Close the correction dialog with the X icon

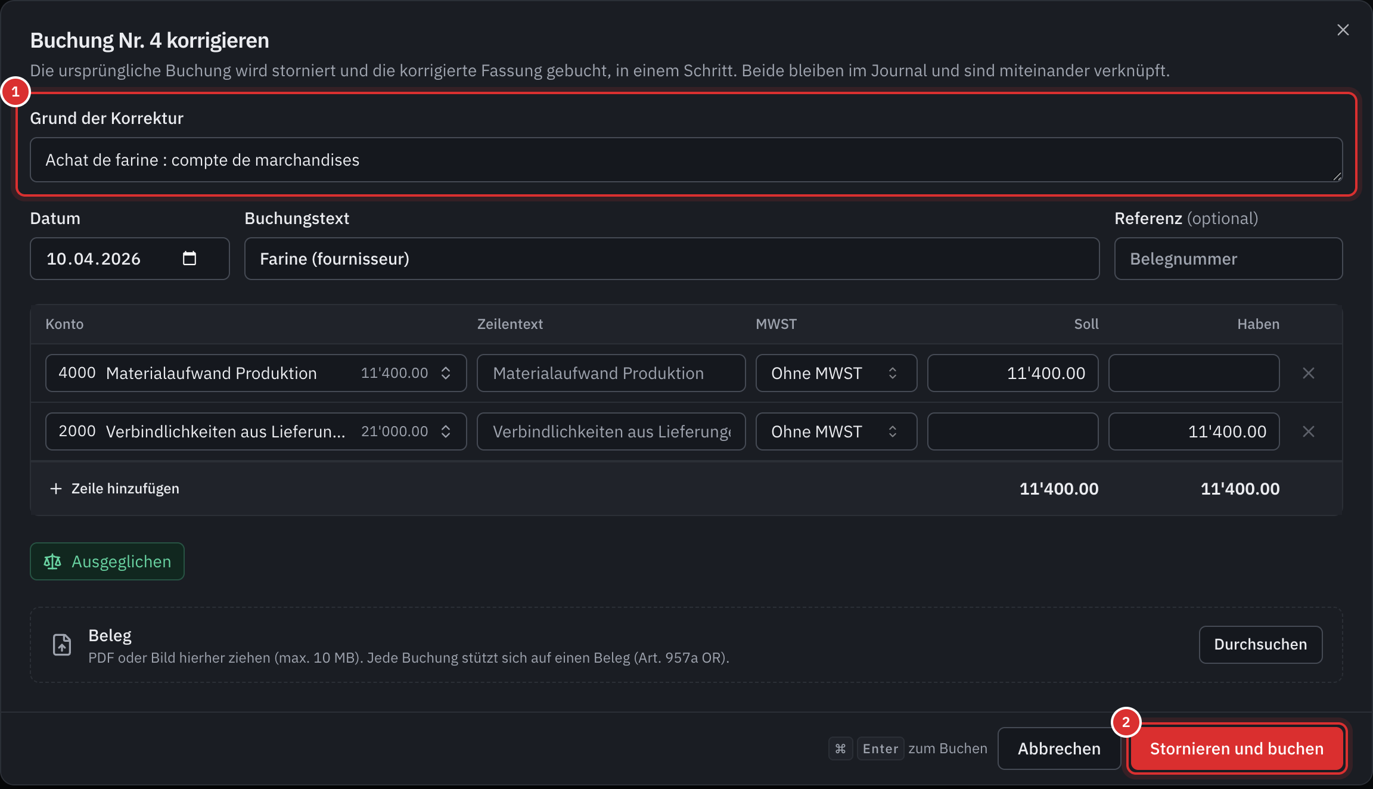pos(1343,30)
